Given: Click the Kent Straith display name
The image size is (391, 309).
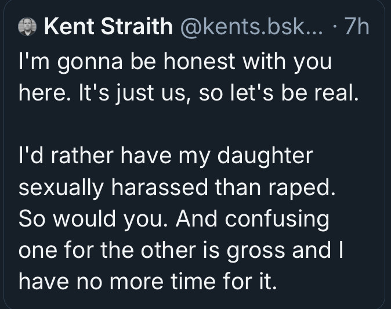Looking at the screenshot, I should (108, 27).
